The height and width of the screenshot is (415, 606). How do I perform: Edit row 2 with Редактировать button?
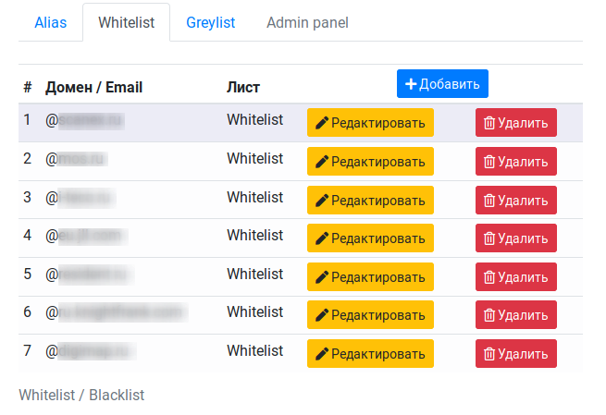tap(370, 162)
